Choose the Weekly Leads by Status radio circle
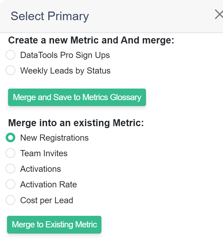Viewport: 223px width, 240px height. 10,70
